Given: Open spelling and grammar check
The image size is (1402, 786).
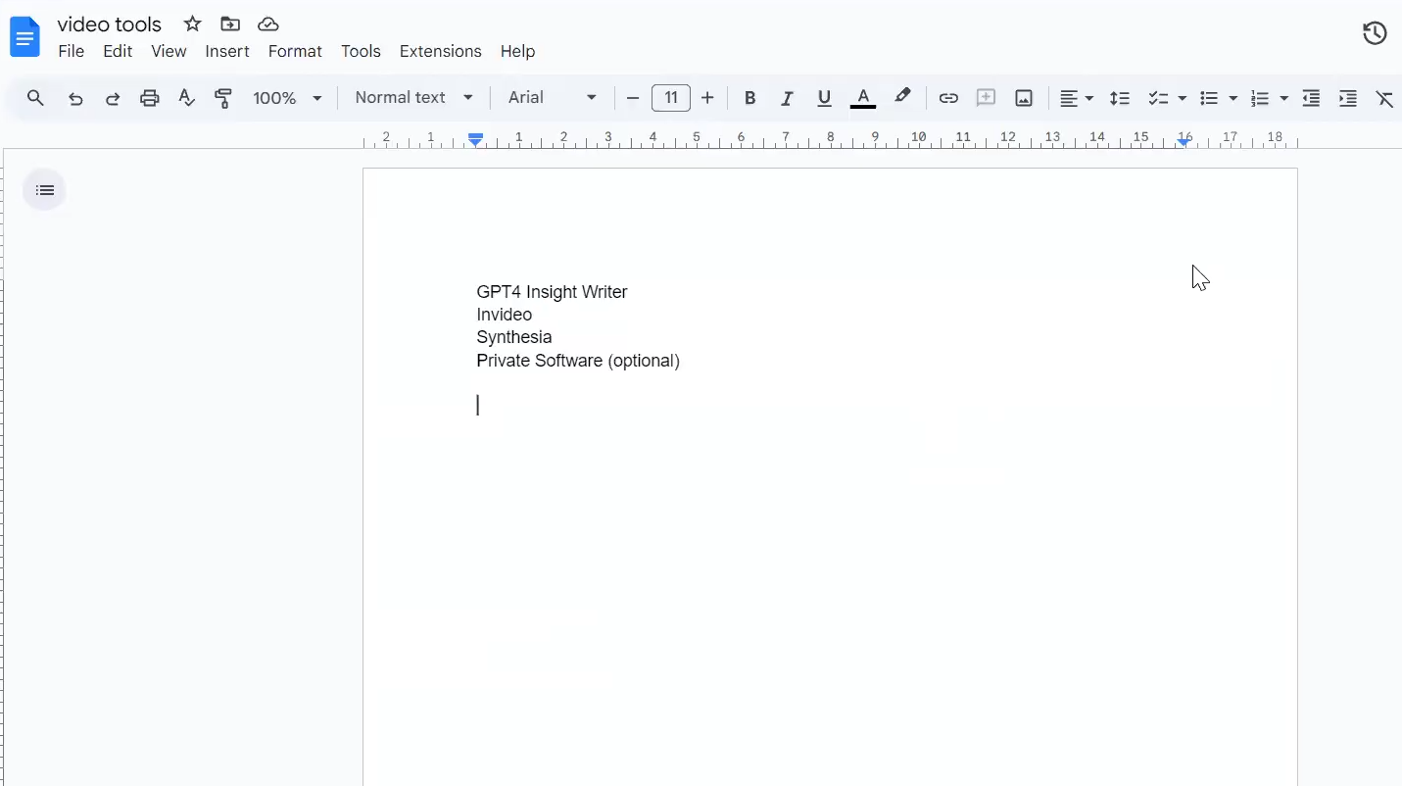Looking at the screenshot, I should pos(186,98).
